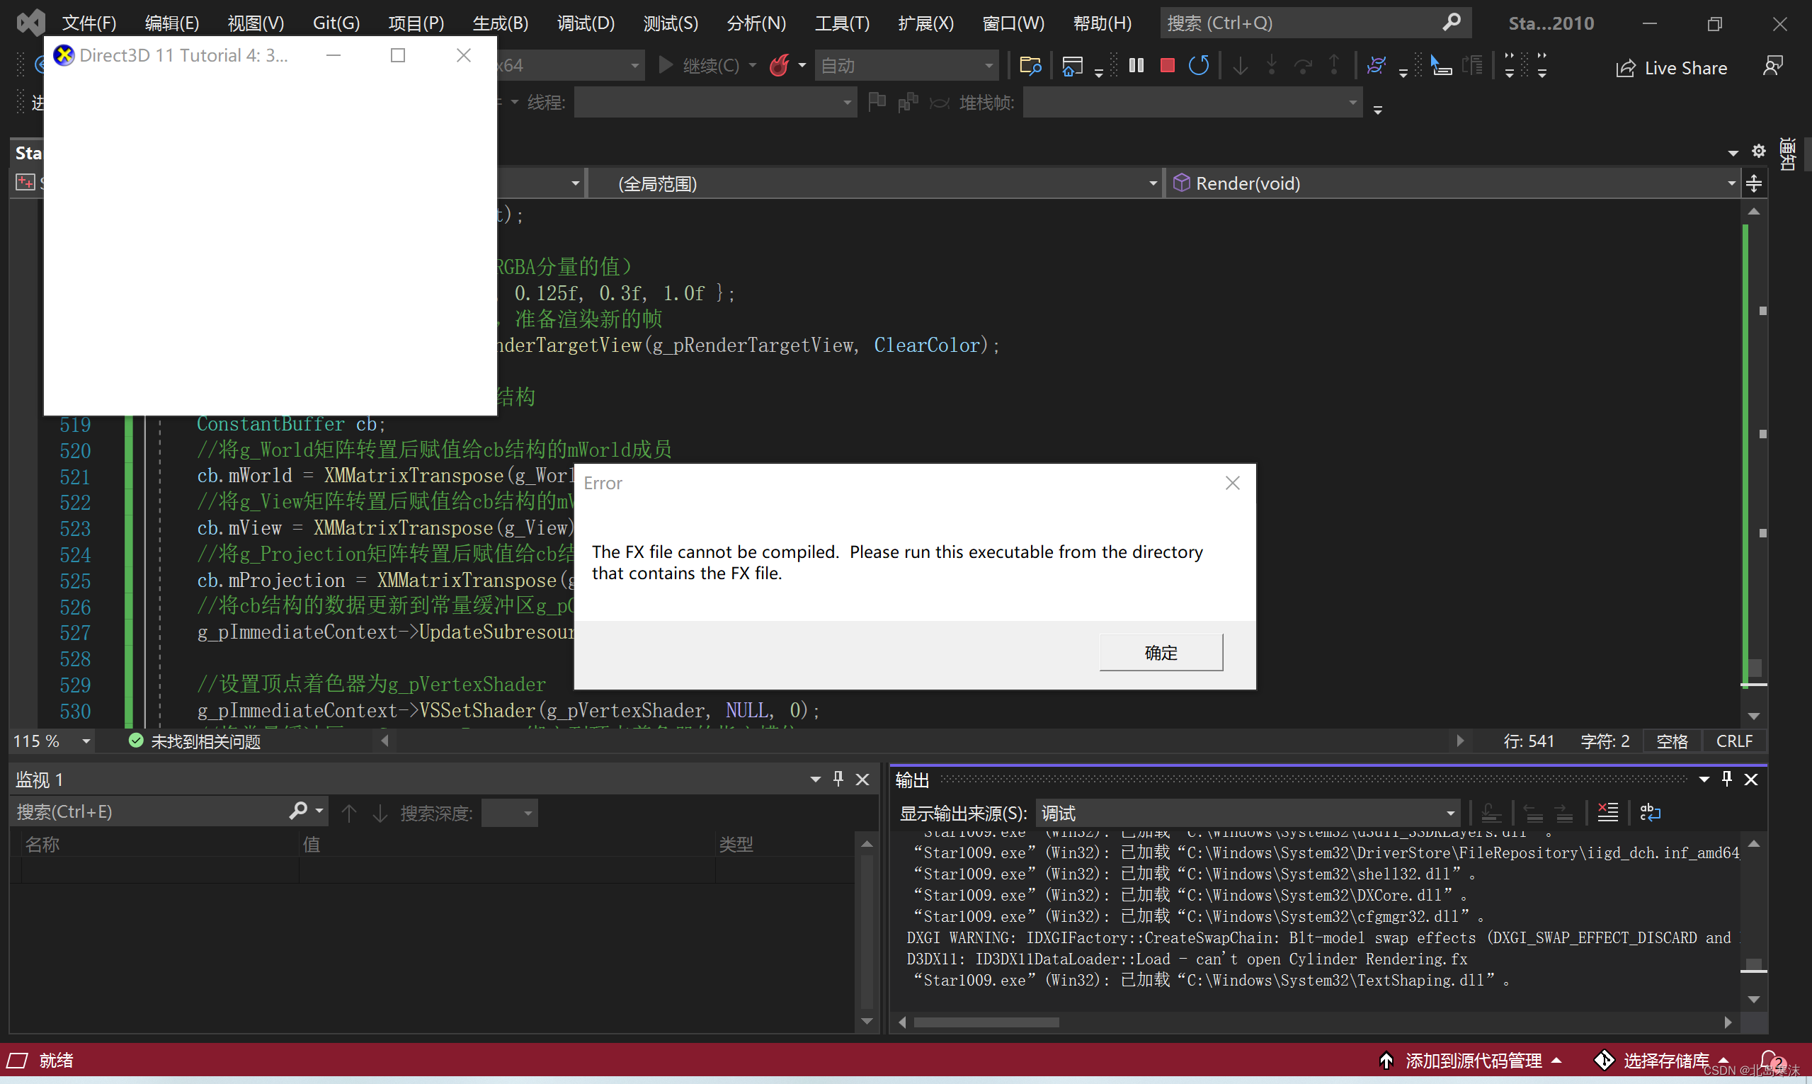The width and height of the screenshot is (1812, 1084).
Task: Click the CRLF line ending indicator
Action: [x=1734, y=741]
